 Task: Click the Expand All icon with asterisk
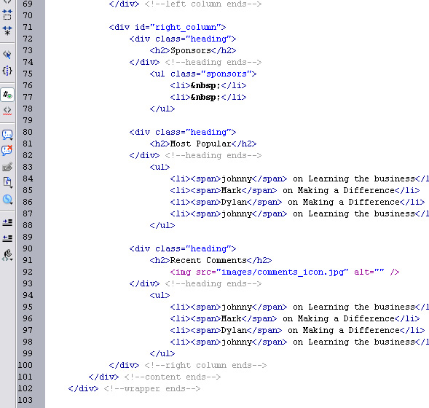[x=7, y=31]
